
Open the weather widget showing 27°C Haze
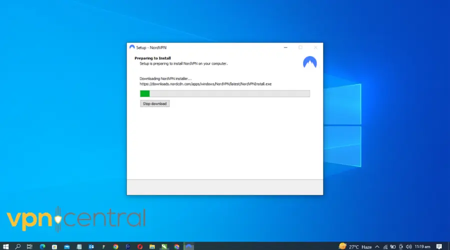click(x=355, y=246)
